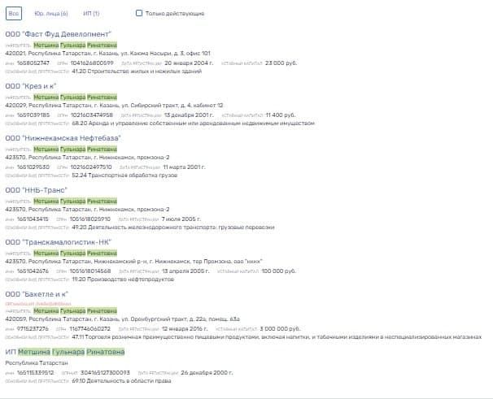Click founder name under "ННБ-Транс"
The image size is (493, 399).
tap(75, 201)
